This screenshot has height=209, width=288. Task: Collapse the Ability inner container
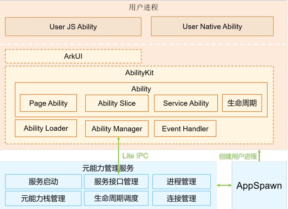click(140, 89)
